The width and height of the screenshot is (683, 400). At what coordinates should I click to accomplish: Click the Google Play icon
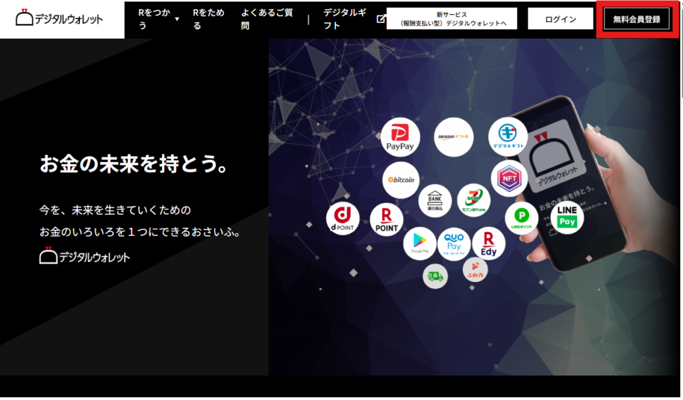420,244
